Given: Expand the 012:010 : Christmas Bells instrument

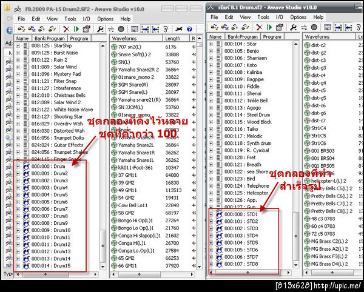Looking at the screenshot, I should [x=18, y=96].
